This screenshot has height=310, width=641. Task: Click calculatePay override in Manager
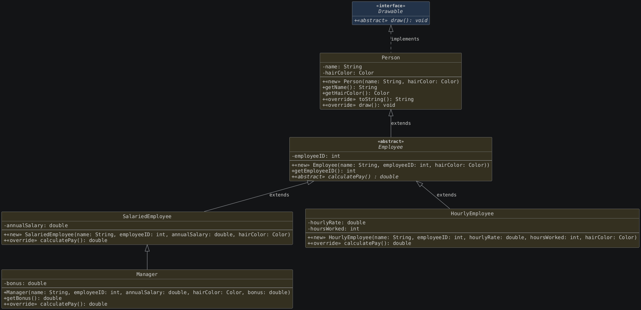tap(55, 304)
